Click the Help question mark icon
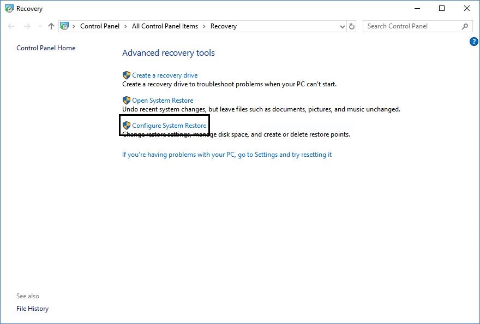Image resolution: width=480 pixels, height=324 pixels. click(x=473, y=41)
